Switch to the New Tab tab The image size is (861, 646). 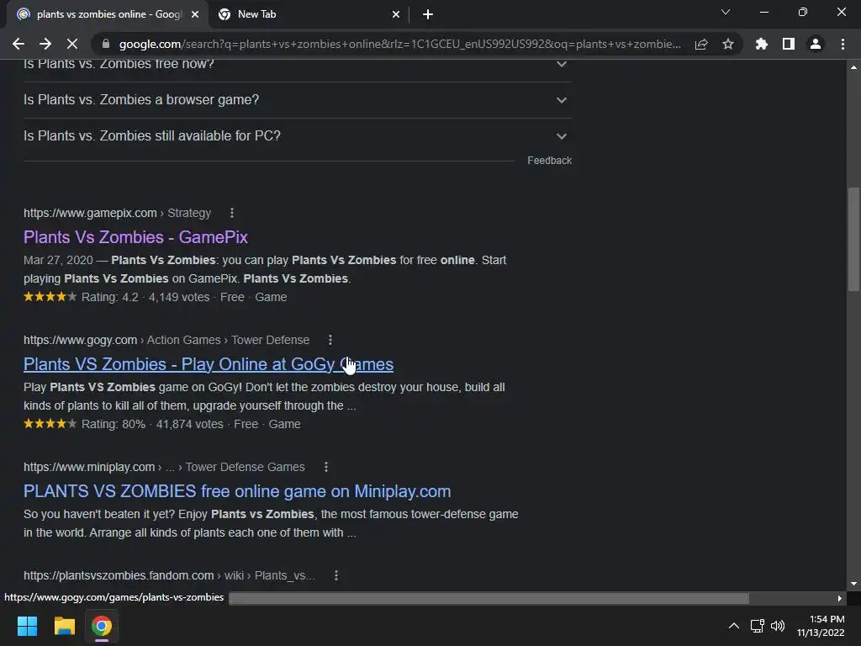point(309,15)
